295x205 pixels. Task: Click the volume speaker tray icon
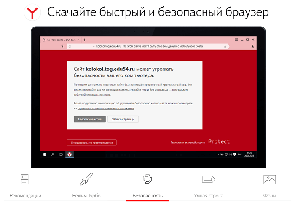230,154
